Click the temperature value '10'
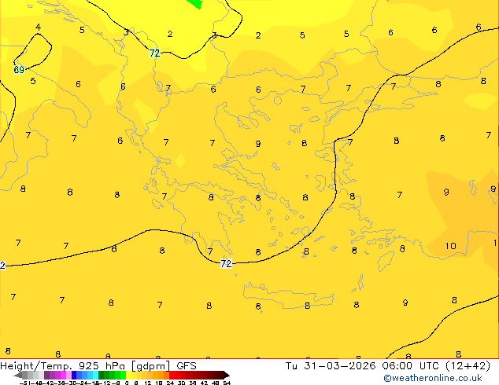The width and height of the screenshot is (499, 385). pos(450,246)
